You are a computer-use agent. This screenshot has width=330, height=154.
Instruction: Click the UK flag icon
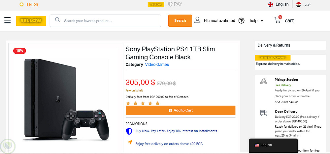pyautogui.click(x=271, y=4)
